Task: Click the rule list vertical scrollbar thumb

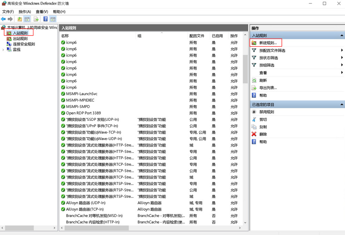Action: pyautogui.click(x=245, y=69)
